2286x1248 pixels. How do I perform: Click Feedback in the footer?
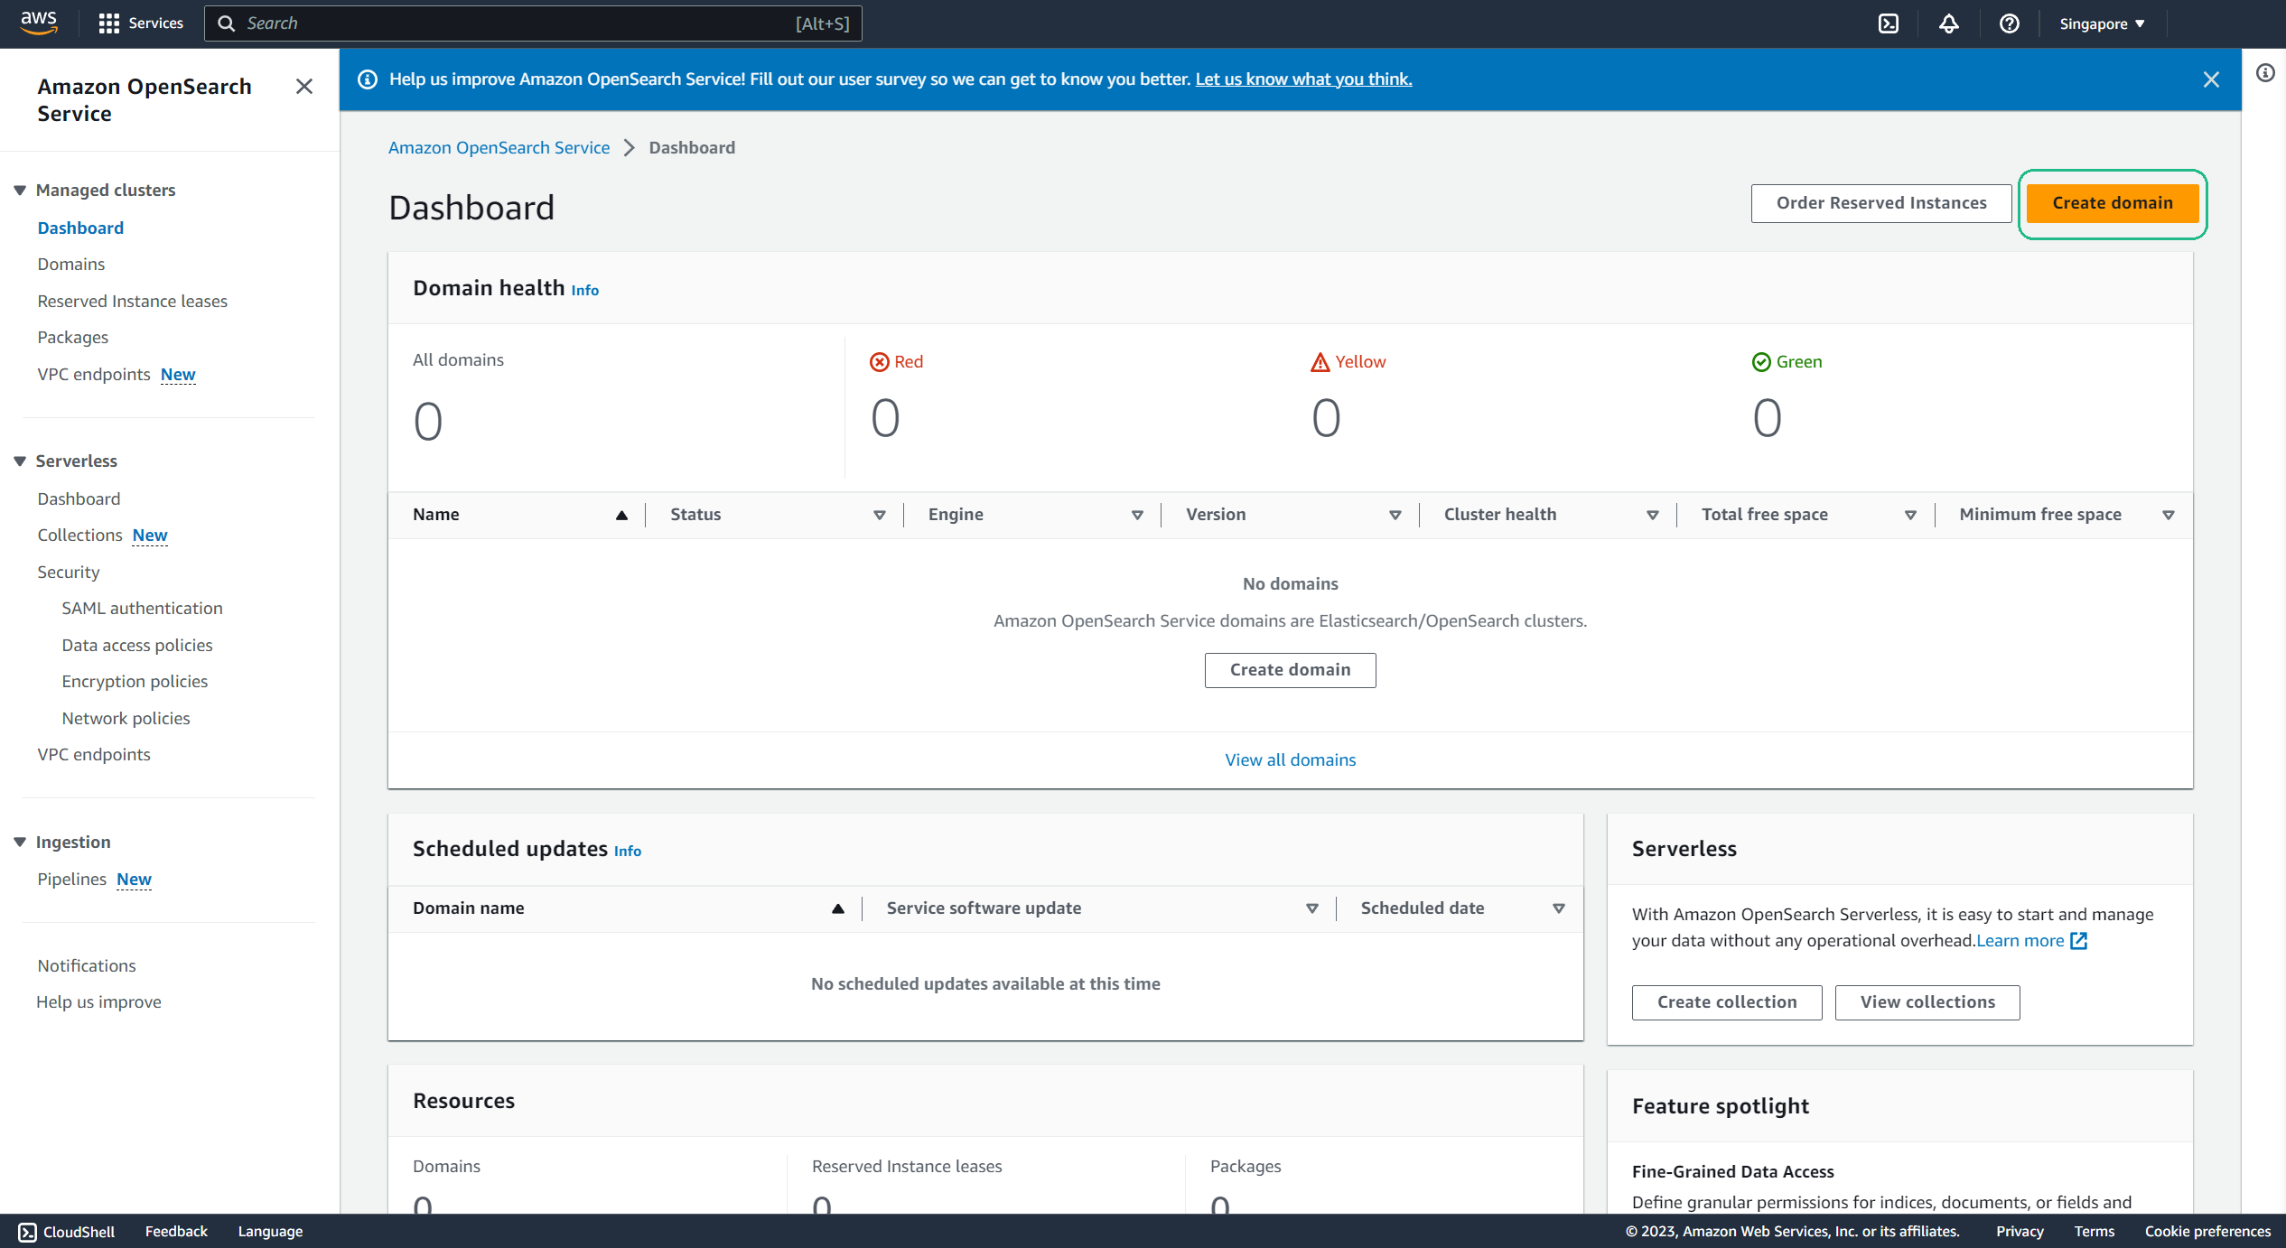[176, 1232]
